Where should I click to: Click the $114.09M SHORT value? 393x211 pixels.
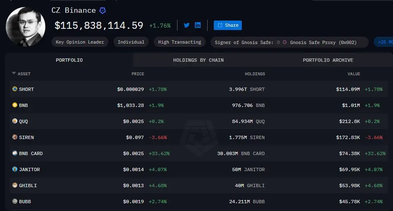(348, 89)
